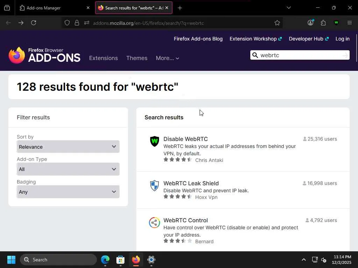The image size is (358, 268).
Task: Open the tracking protection shield icon
Action: click(67, 23)
